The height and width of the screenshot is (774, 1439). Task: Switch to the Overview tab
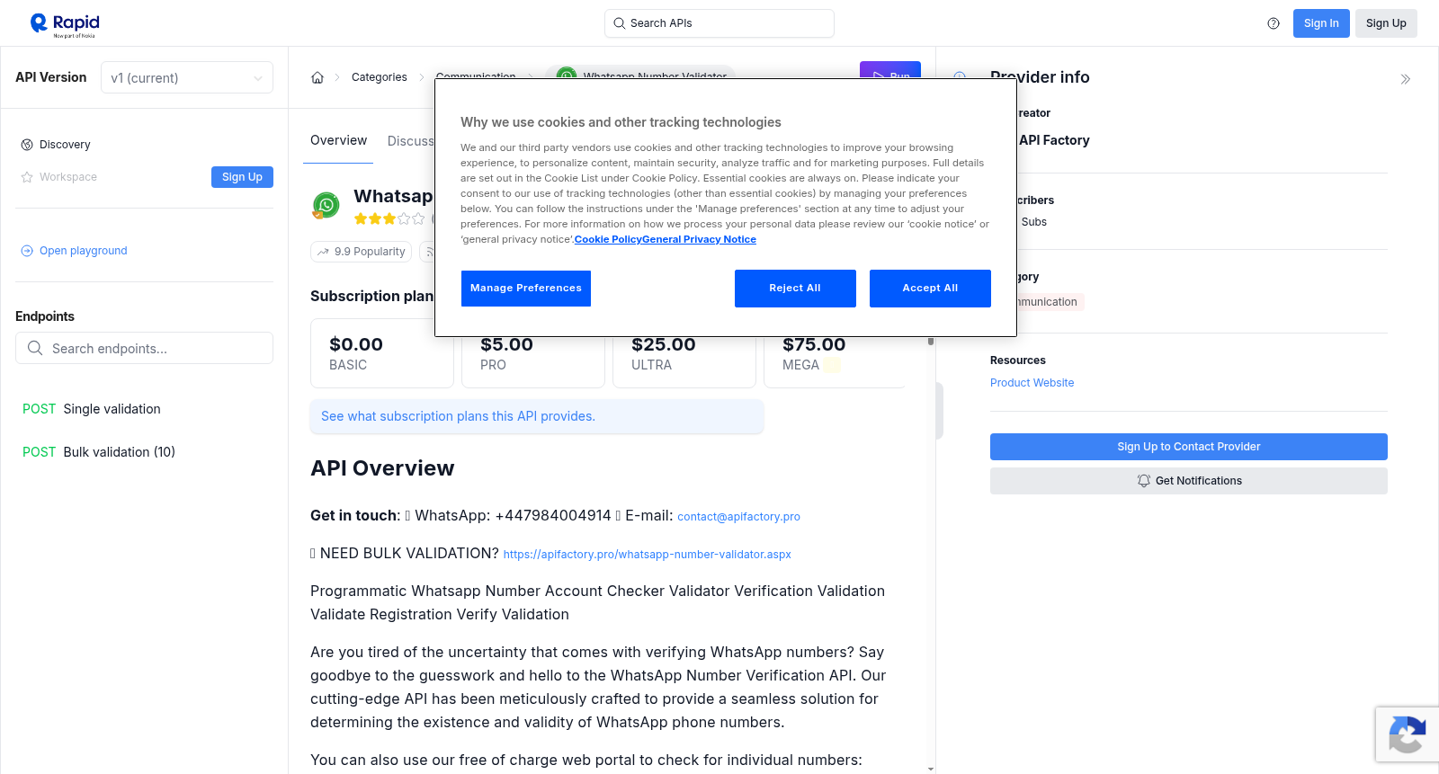click(338, 140)
